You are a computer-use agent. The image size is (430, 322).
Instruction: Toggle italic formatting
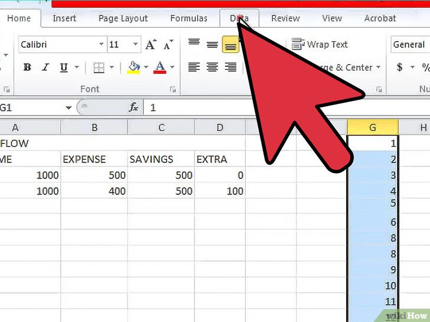(x=45, y=67)
